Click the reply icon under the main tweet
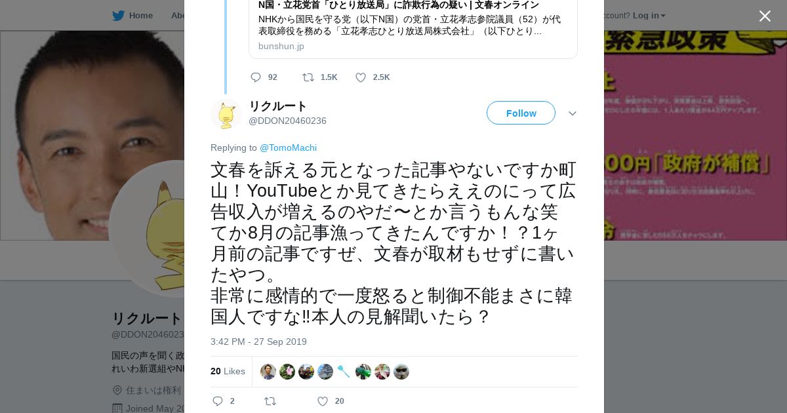Screen dimensions: 787x413 coord(218,401)
